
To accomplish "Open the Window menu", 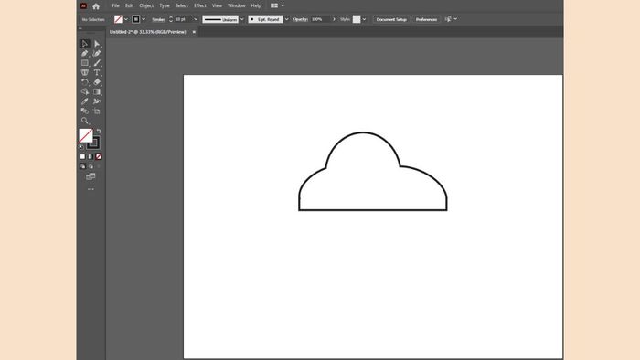I will click(236, 5).
